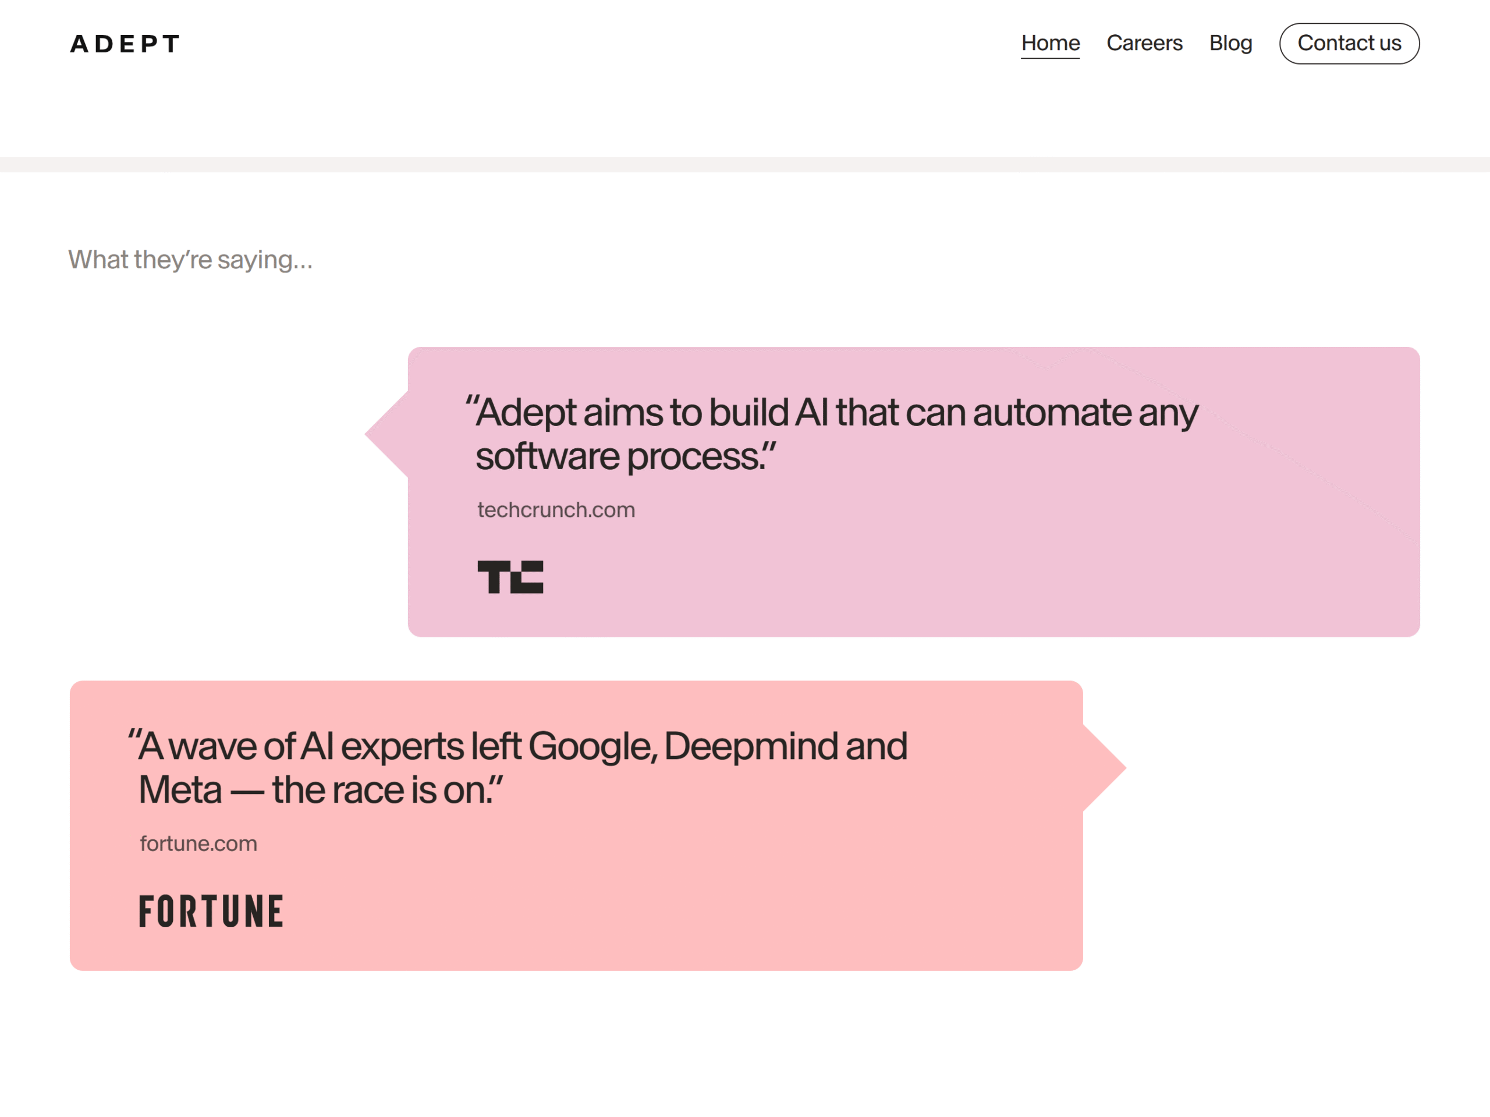Go to the Careers page

tap(1144, 43)
